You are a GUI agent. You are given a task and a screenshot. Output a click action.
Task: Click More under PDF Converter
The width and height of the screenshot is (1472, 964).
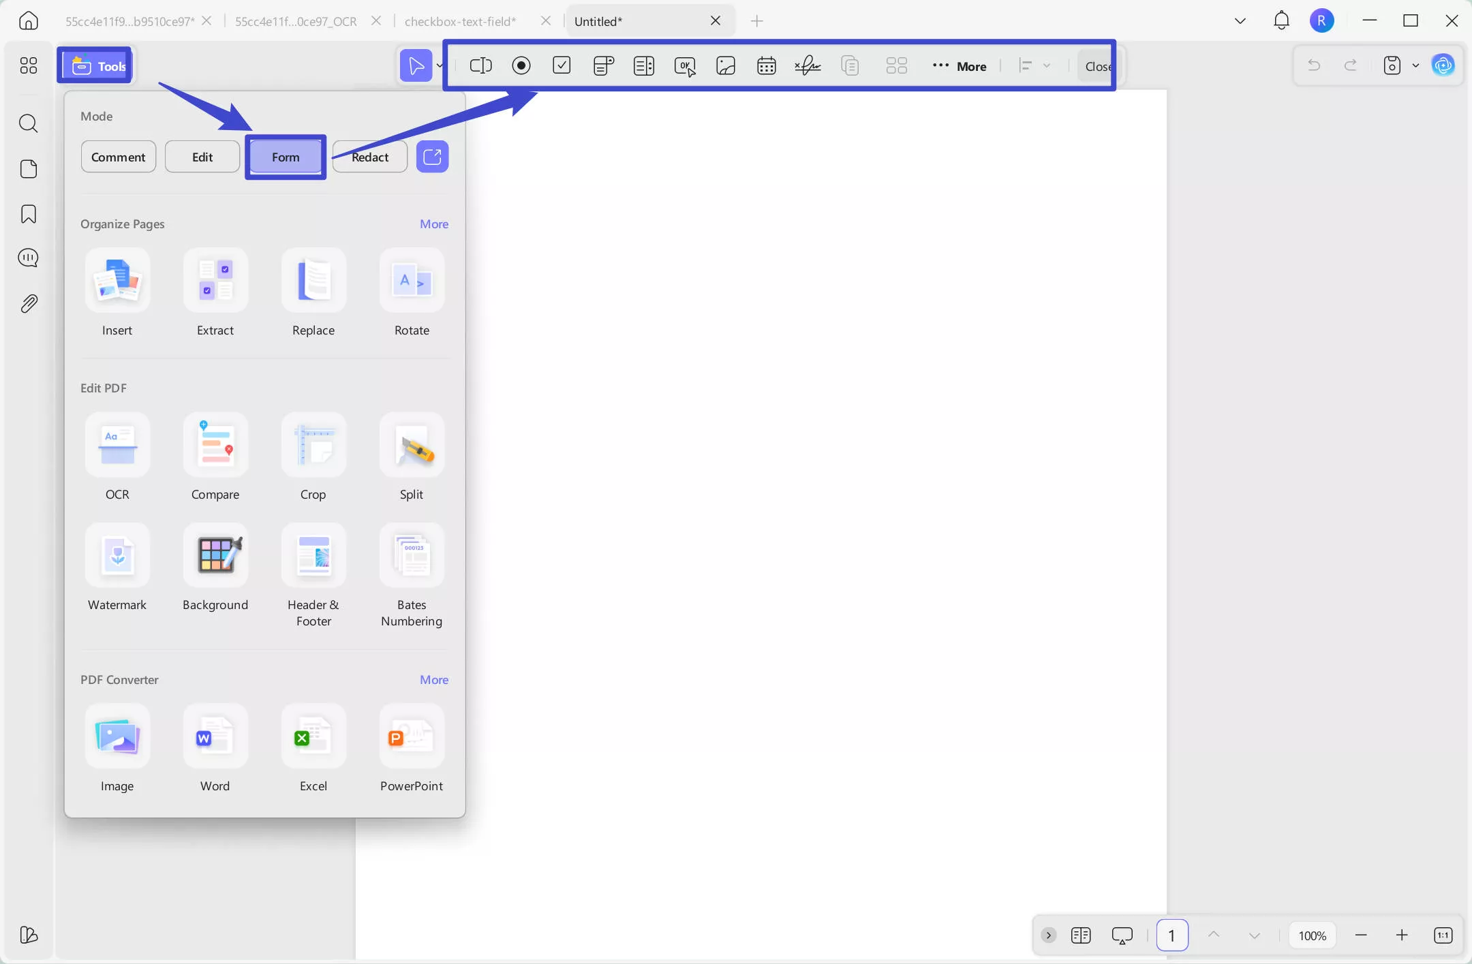[x=433, y=679]
